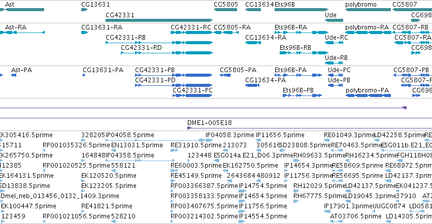Click EST EK100447.5prime
Screen dimensions: 432x224
coord(2,212)
